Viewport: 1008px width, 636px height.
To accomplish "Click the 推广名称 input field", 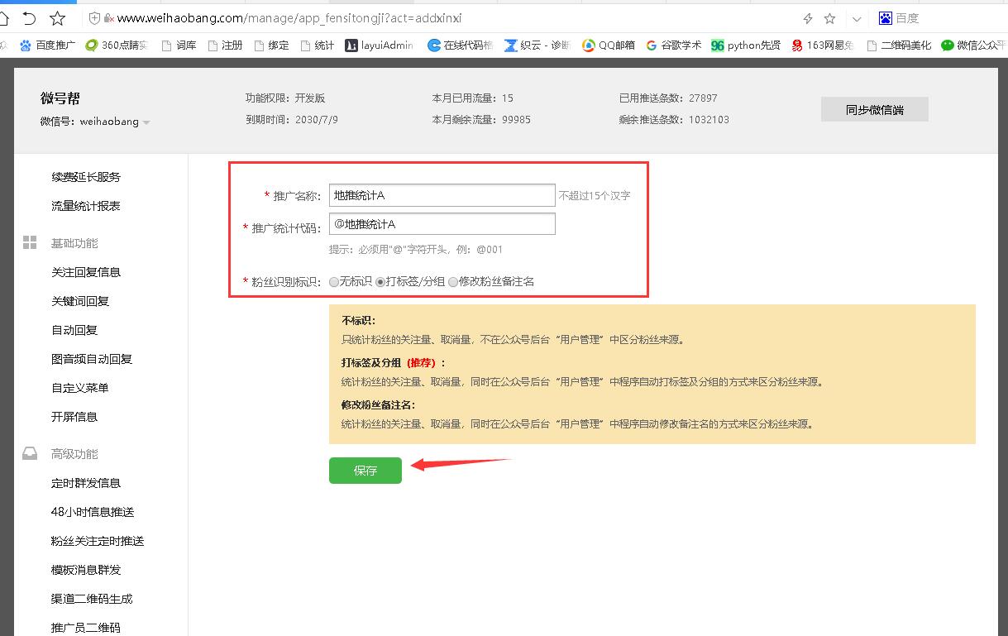I will (442, 195).
